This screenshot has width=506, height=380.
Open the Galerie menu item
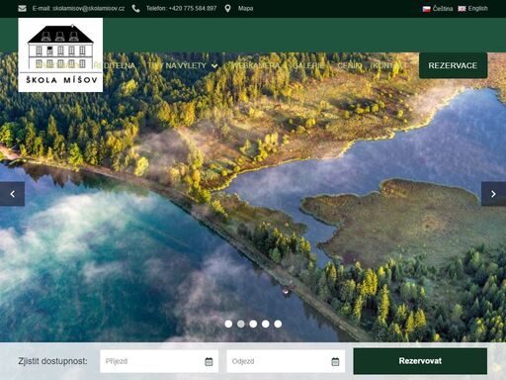point(308,65)
